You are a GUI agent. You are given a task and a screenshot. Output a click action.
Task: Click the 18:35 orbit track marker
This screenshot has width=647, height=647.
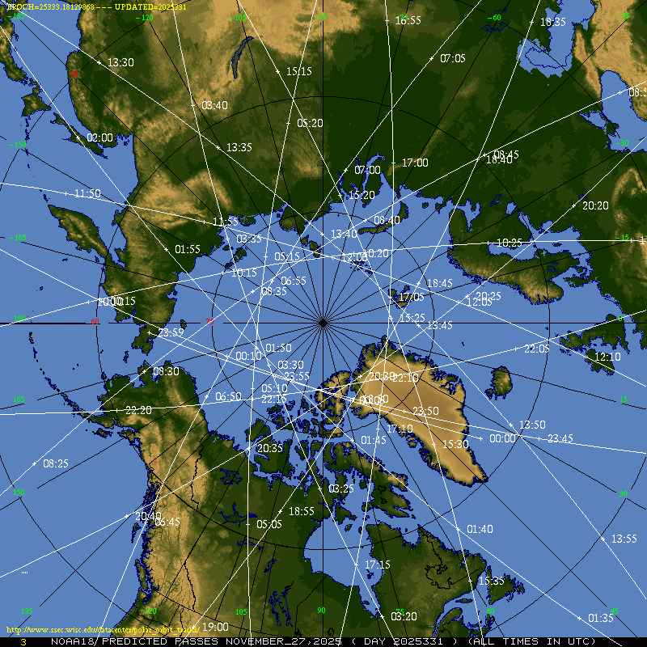pyautogui.click(x=552, y=22)
